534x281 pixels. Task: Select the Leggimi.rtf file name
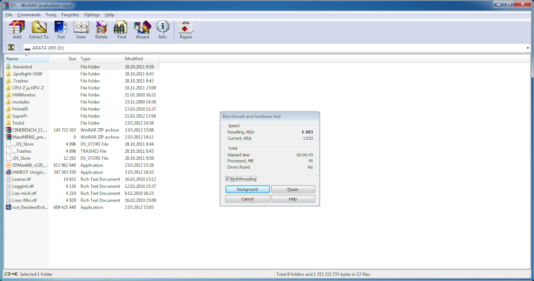tap(23, 186)
